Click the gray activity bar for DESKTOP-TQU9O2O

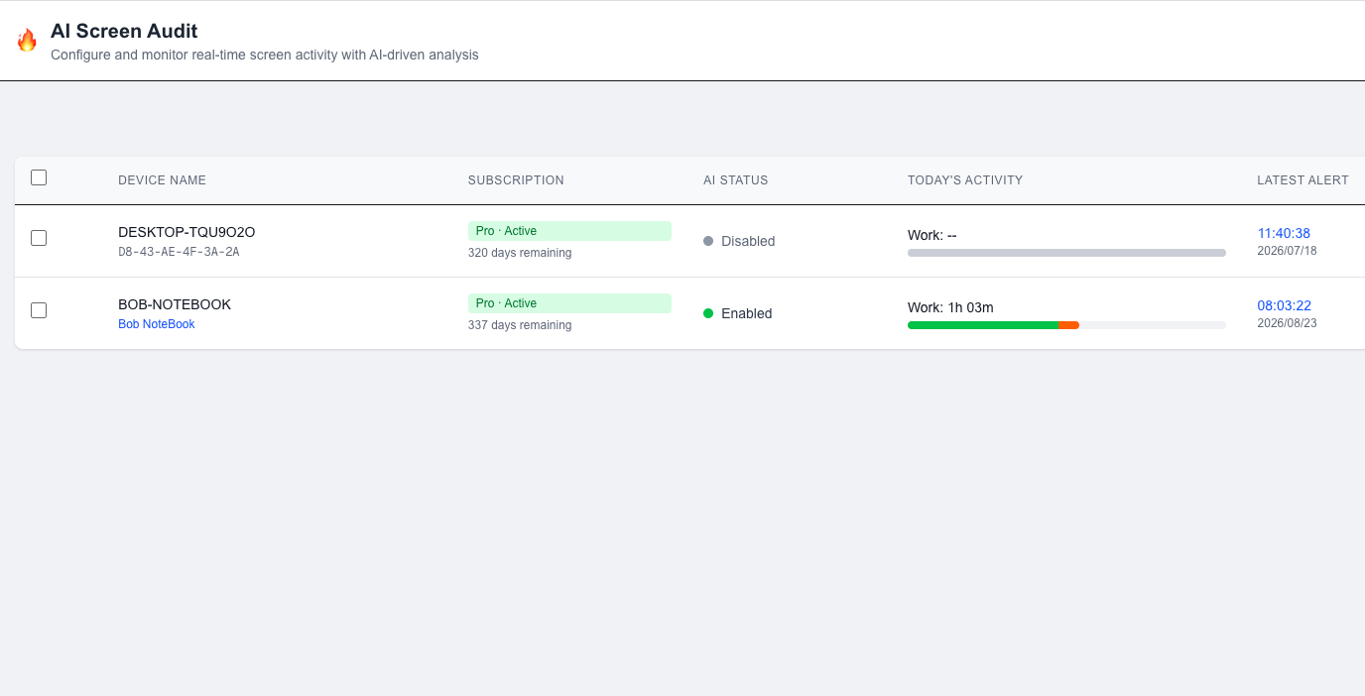pos(1066,253)
